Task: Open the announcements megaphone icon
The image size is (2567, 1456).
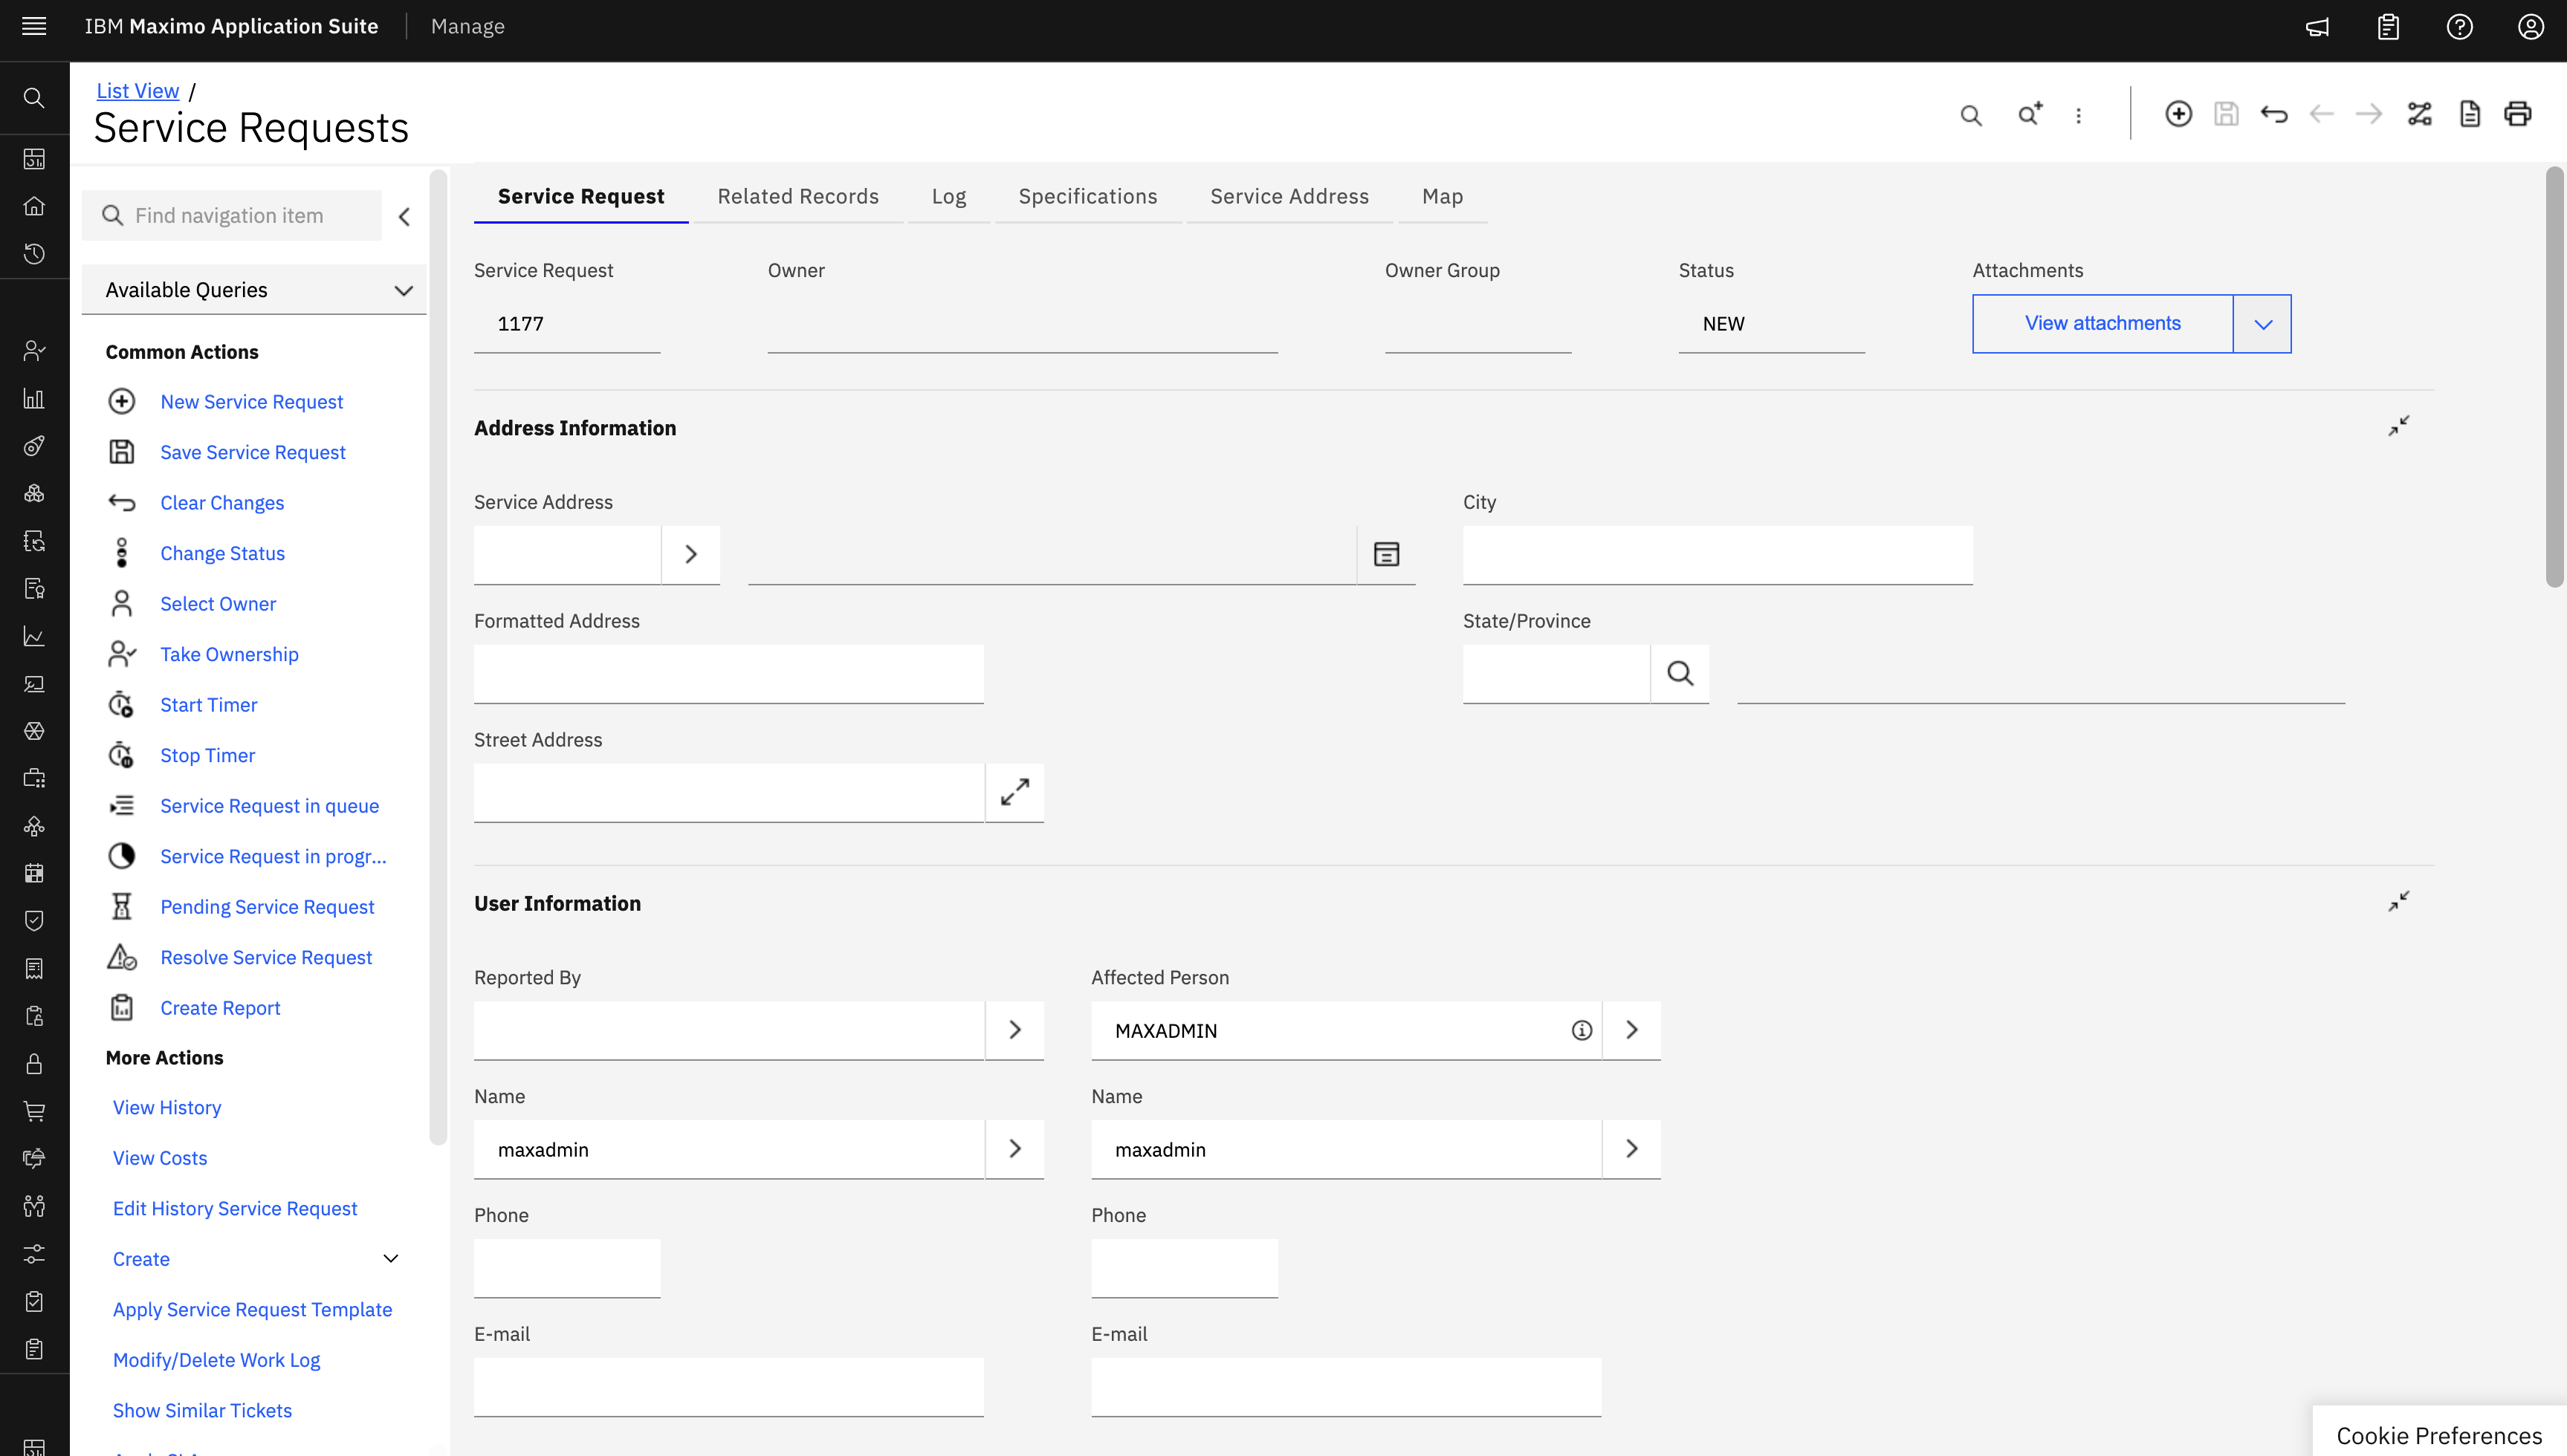Action: [x=2317, y=27]
